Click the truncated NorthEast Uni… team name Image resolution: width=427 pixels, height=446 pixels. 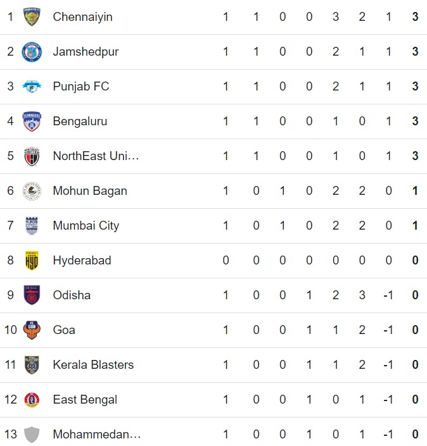(96, 156)
